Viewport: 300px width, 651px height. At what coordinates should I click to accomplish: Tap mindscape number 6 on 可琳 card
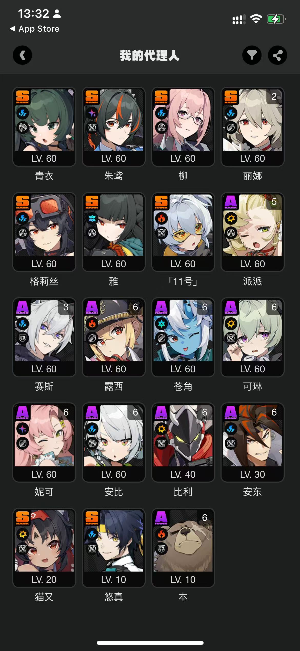pos(274,307)
